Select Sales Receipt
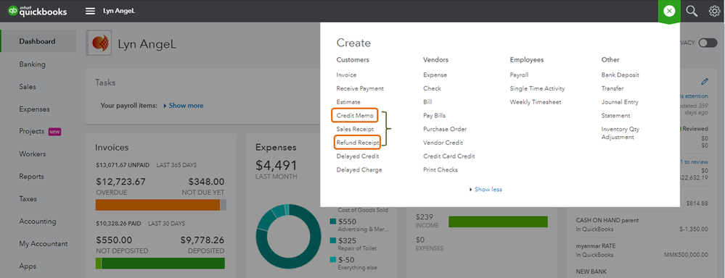The height and width of the screenshot is (278, 725). pos(355,129)
